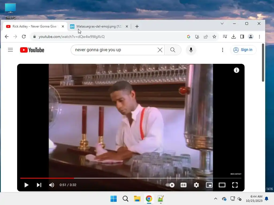This screenshot has width=274, height=205.
Task: Search with your voice microphone
Action: [x=191, y=50]
